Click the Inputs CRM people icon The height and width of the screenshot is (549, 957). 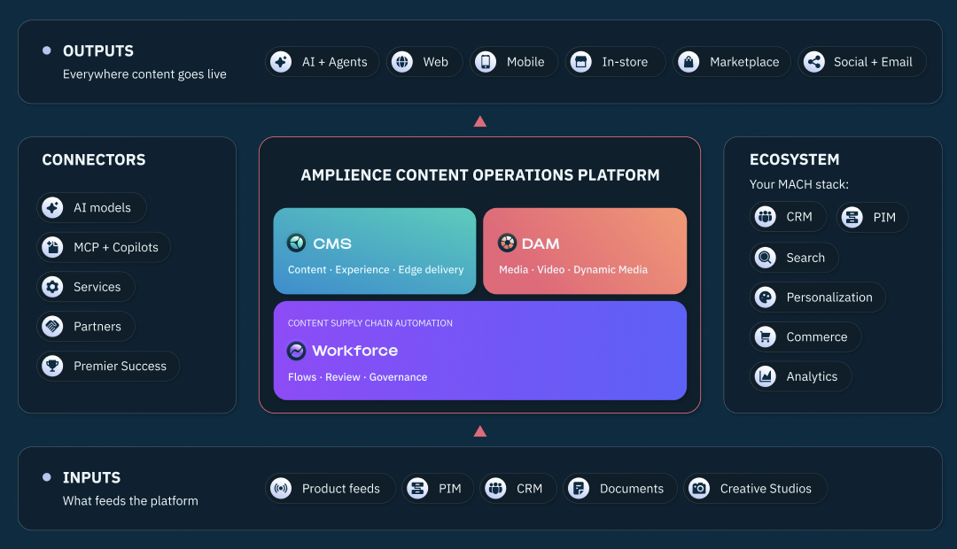[x=495, y=488]
